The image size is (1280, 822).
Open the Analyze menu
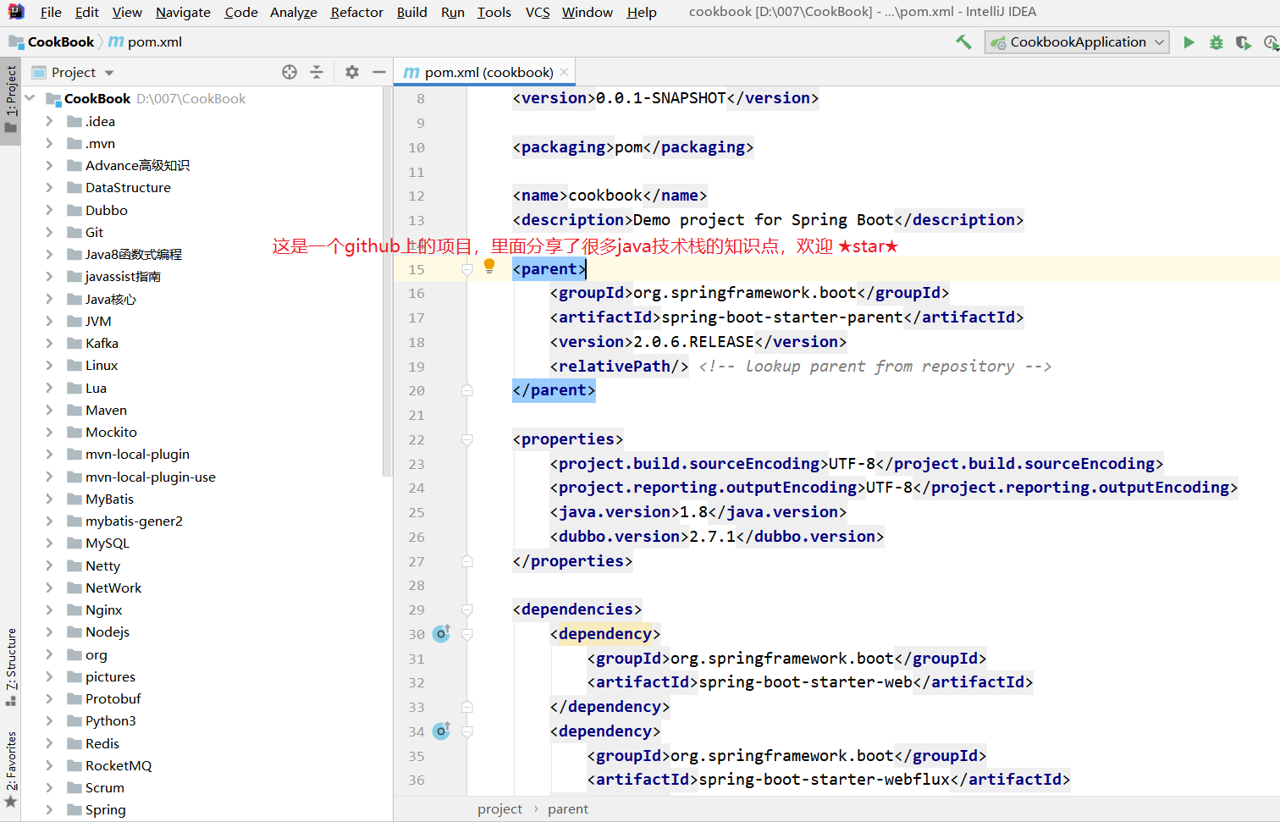[294, 12]
